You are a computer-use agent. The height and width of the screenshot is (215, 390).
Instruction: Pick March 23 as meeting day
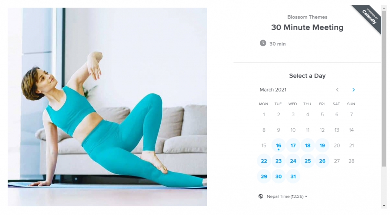point(278,161)
